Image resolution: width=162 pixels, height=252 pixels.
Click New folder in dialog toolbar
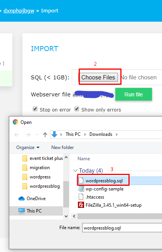coord(62,147)
